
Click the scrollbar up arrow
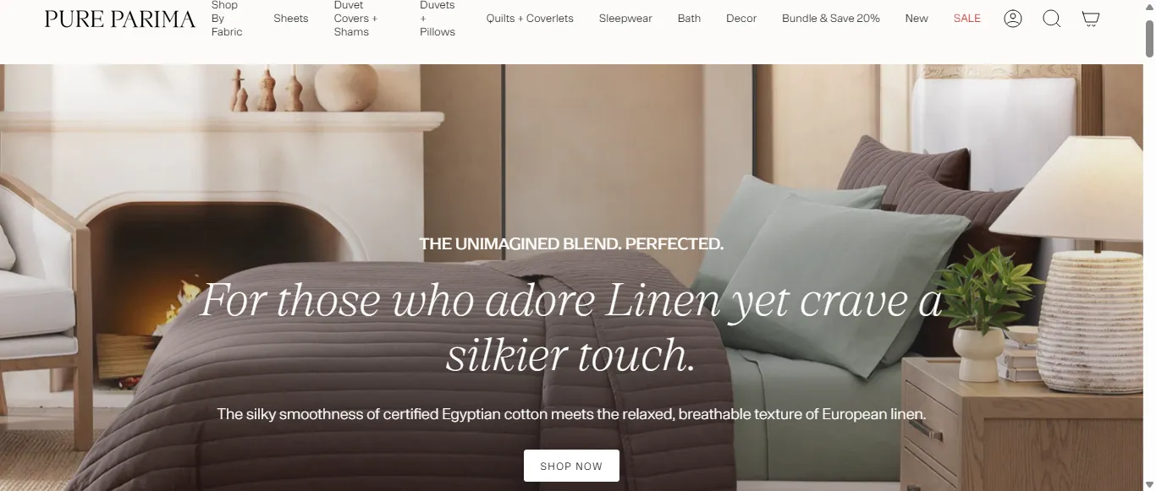[1149, 7]
